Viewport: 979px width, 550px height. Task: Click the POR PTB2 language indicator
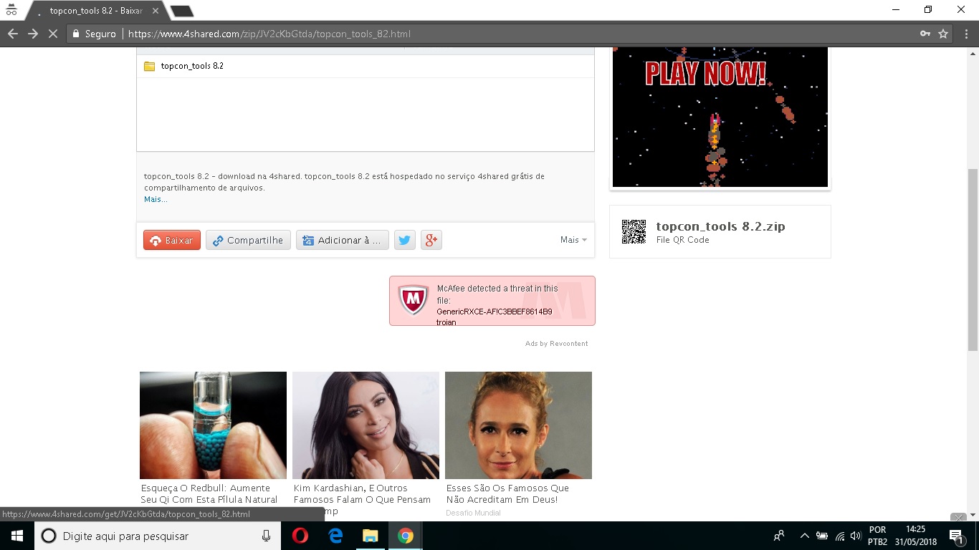[877, 536]
